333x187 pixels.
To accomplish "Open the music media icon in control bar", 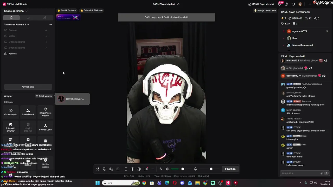I will tap(104, 169).
